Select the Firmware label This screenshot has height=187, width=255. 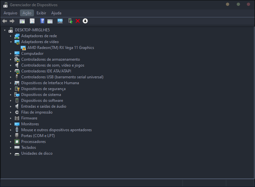29,118
